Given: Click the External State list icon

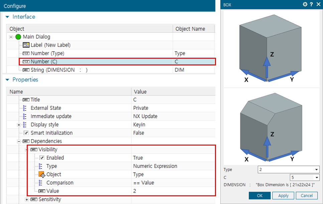Looking at the screenshot, I should pos(25,108).
